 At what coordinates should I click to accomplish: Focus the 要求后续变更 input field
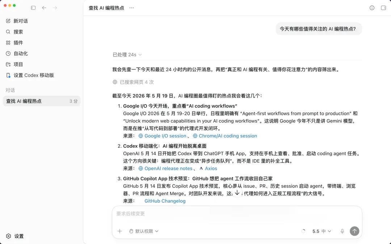[237, 214]
